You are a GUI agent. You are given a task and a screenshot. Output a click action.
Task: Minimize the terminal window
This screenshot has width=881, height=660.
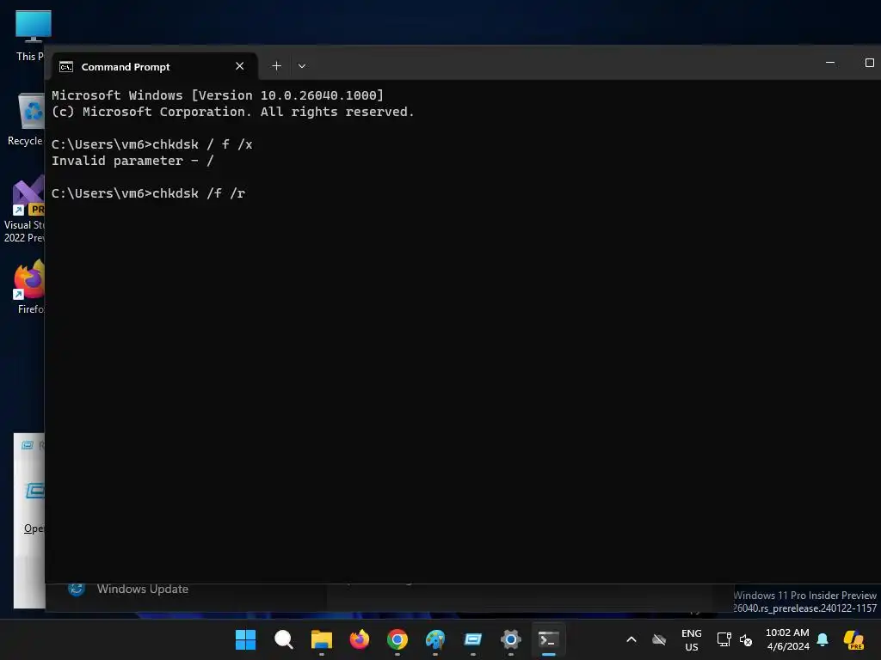(x=830, y=62)
